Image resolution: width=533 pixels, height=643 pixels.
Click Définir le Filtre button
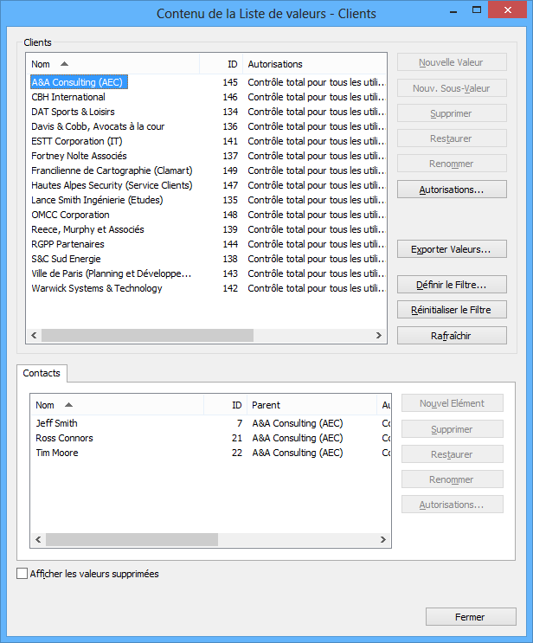452,284
